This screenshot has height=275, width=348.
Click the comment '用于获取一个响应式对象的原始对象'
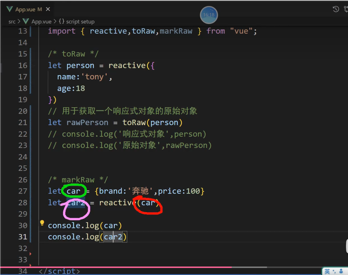[129, 111]
